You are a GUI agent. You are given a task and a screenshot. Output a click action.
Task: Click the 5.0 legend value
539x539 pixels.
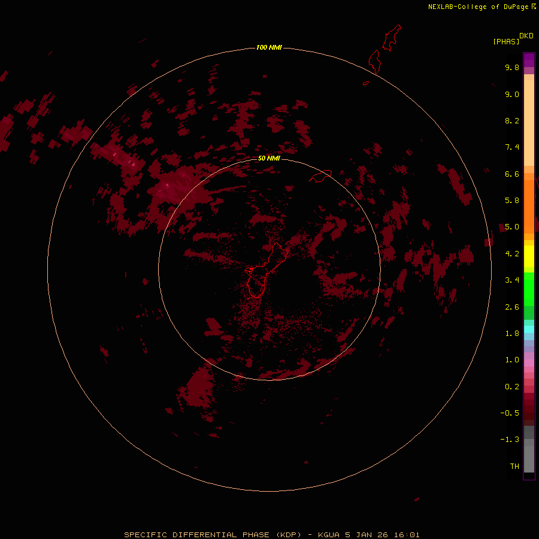pos(512,227)
